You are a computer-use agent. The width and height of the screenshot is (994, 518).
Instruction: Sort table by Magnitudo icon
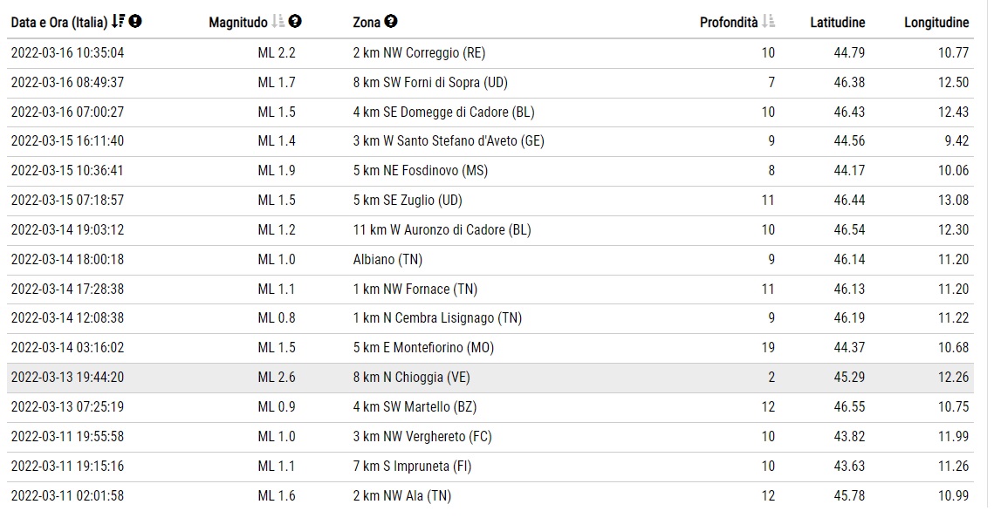pyautogui.click(x=278, y=22)
